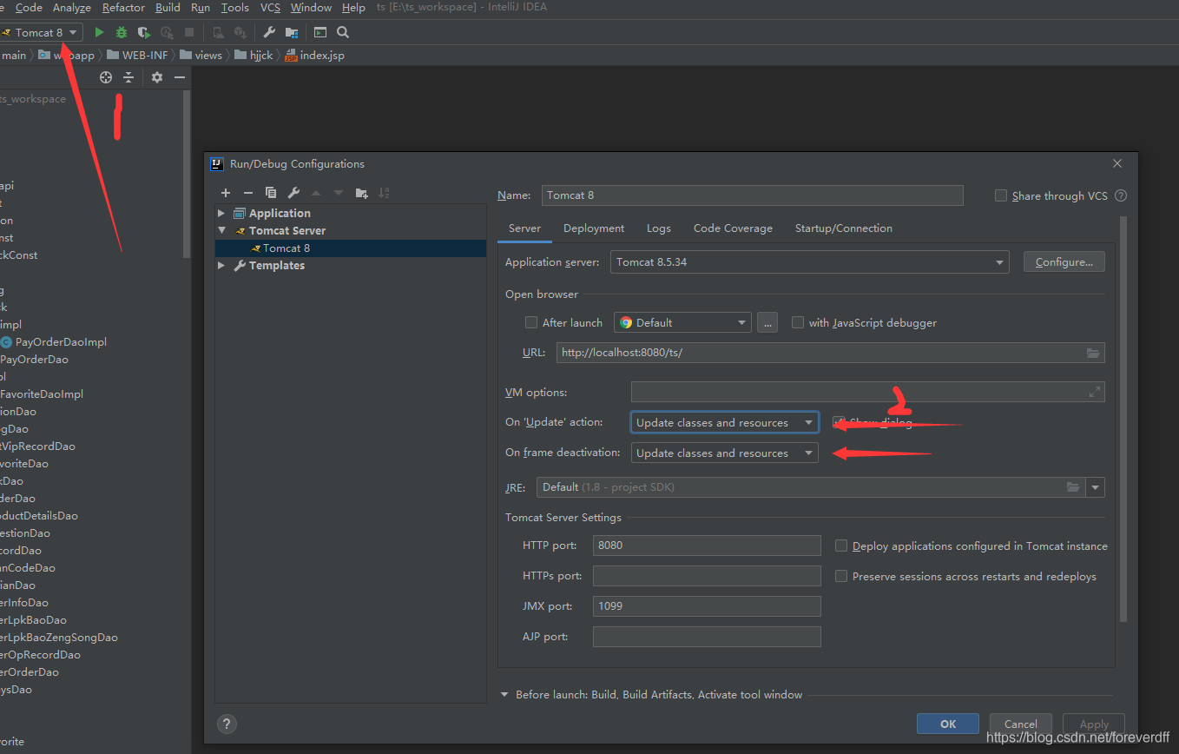The width and height of the screenshot is (1179, 754).
Task: Open Application server Tomcat 8.5.34 dropdown
Action: (x=809, y=261)
